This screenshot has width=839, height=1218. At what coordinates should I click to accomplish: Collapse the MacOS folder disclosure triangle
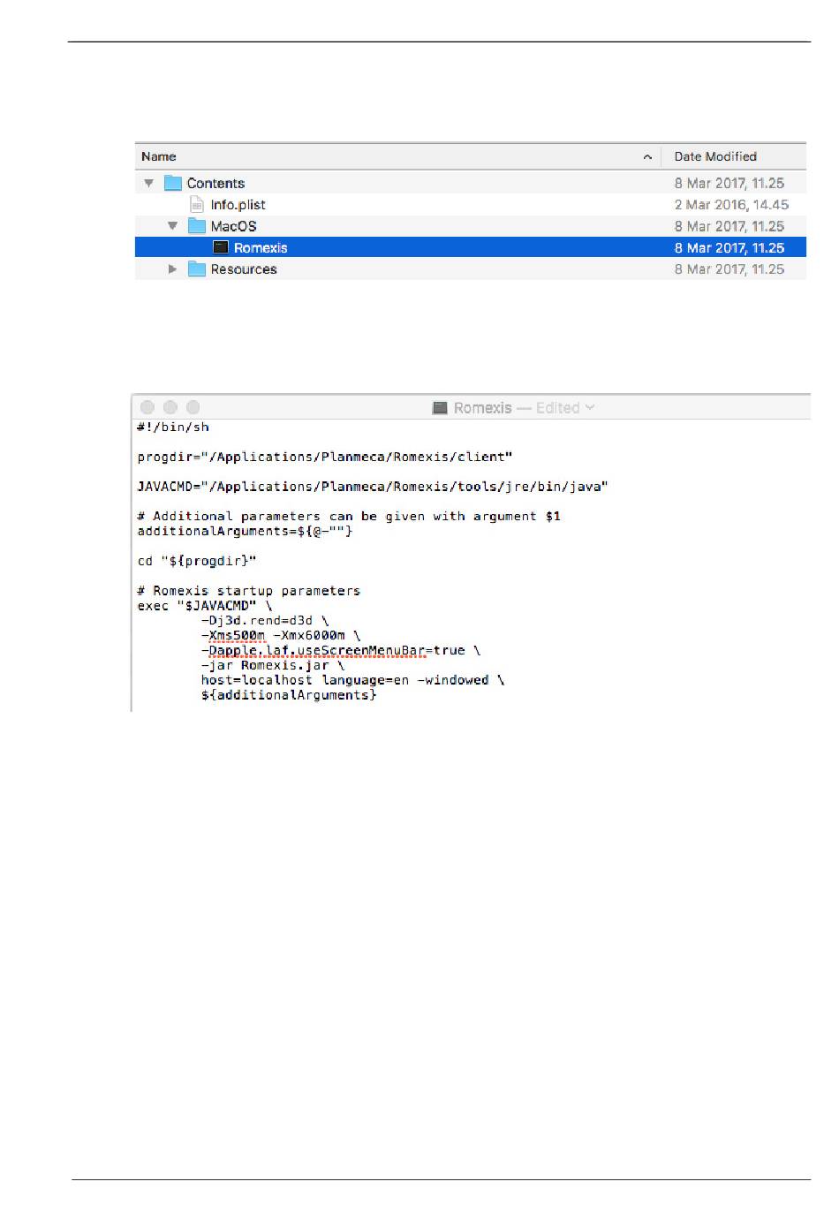click(172, 226)
